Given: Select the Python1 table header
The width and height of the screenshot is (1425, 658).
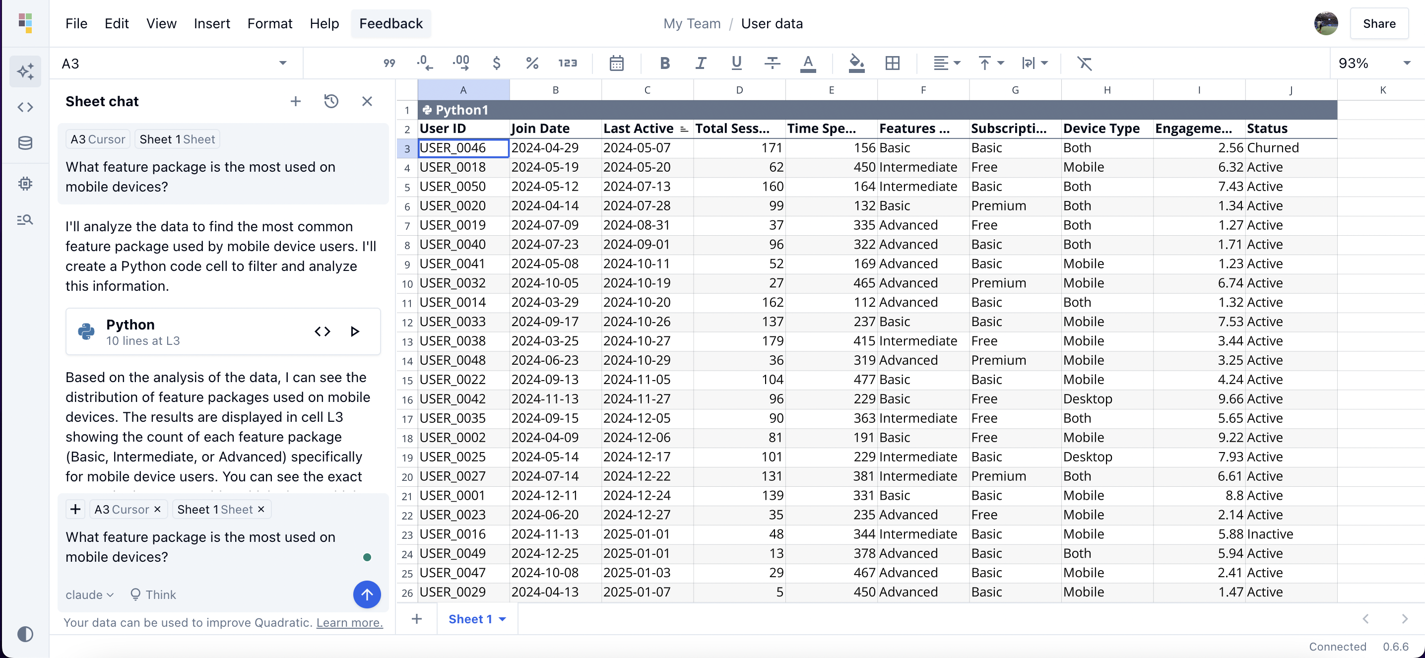Looking at the screenshot, I should [877, 110].
